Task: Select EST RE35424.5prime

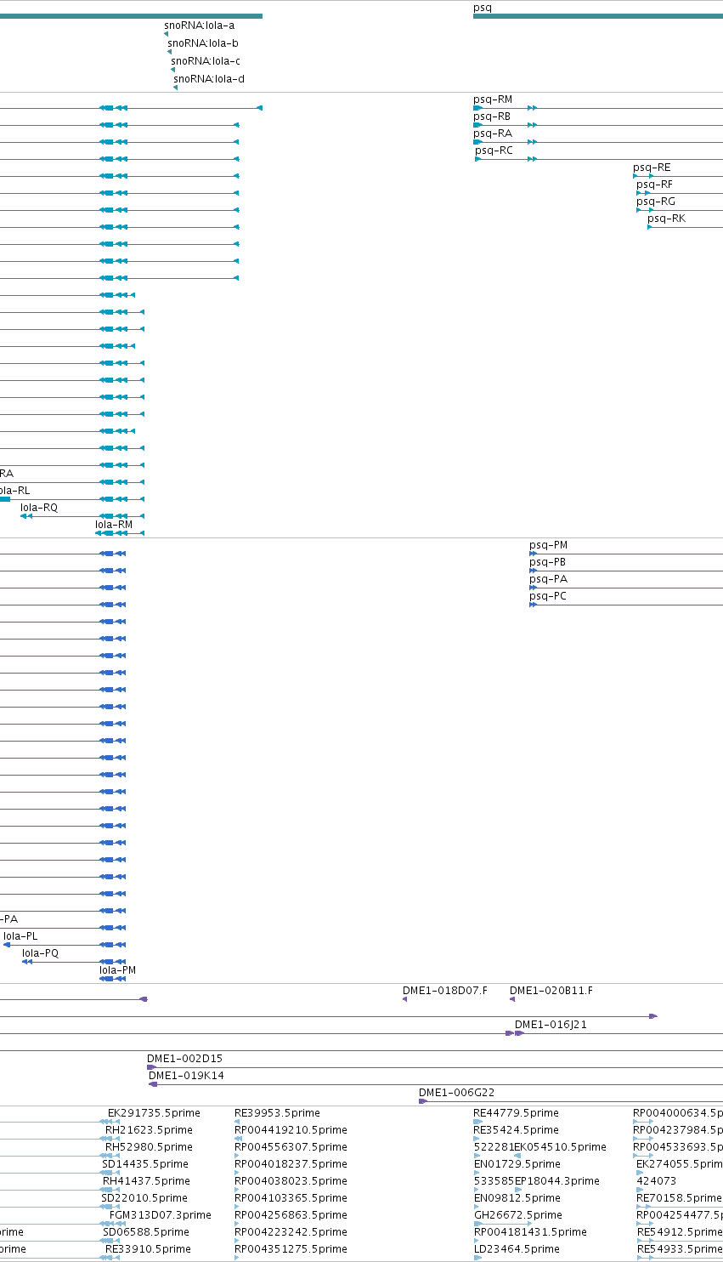Action: (516, 1130)
